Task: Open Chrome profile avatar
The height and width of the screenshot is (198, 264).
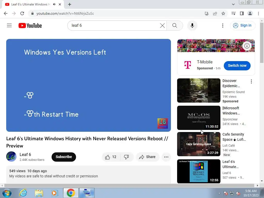Action: [250, 13]
